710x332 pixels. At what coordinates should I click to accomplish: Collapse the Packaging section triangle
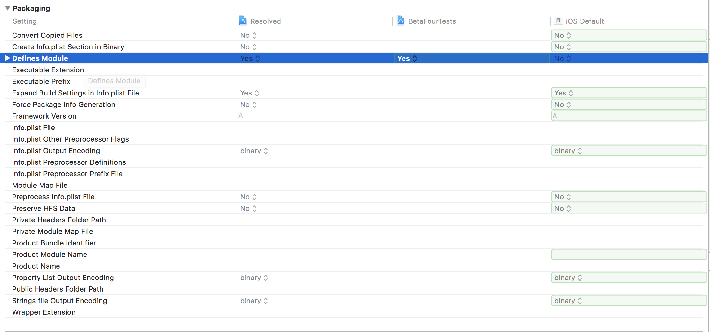pyautogui.click(x=8, y=8)
